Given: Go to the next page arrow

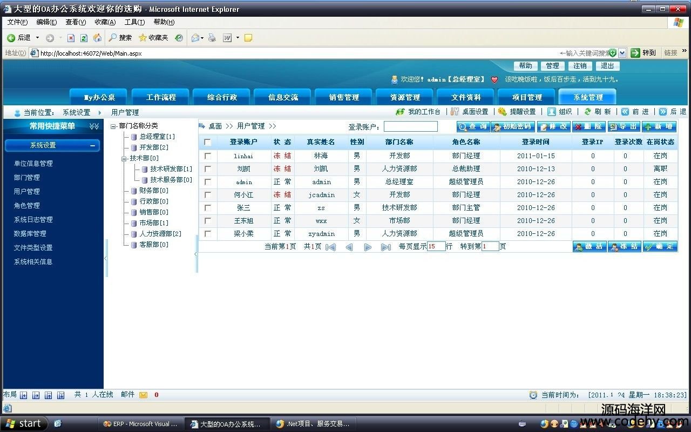Looking at the screenshot, I should [x=368, y=247].
